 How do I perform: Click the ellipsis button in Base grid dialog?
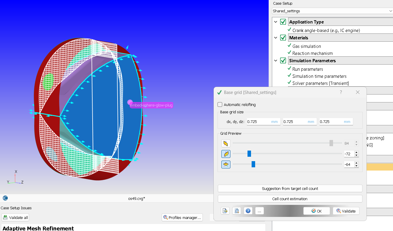point(260,211)
